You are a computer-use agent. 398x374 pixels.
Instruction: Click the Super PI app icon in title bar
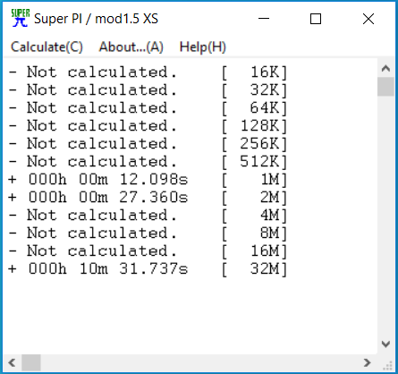click(x=21, y=18)
